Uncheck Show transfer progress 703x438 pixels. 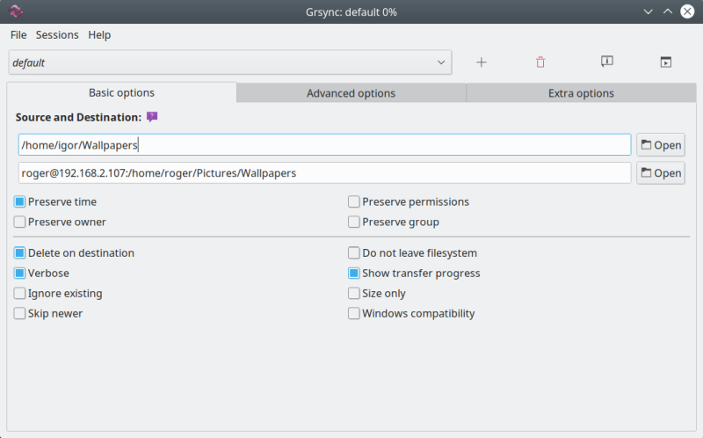click(x=354, y=274)
